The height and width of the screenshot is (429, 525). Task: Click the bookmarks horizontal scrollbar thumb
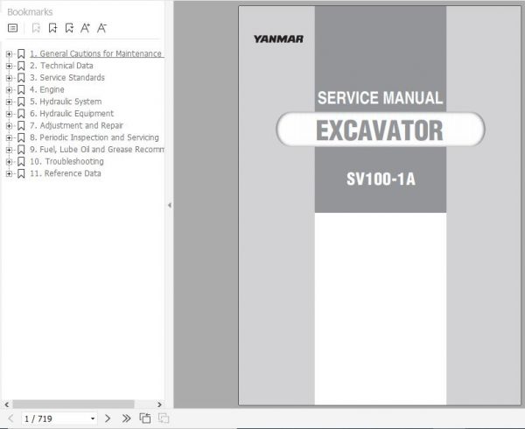73,404
